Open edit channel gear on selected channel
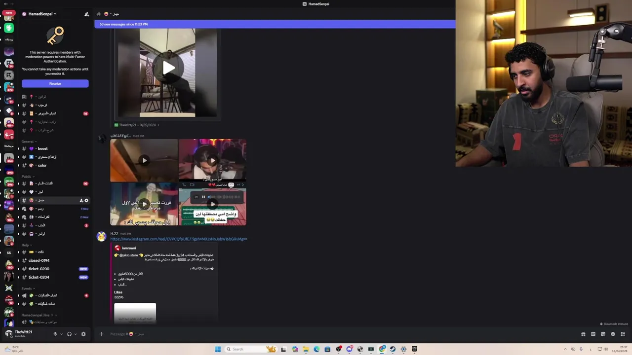 pyautogui.click(x=86, y=200)
